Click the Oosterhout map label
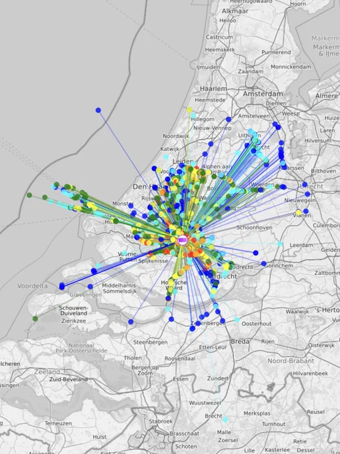Viewport: 340px width, 454px height. coord(257,324)
